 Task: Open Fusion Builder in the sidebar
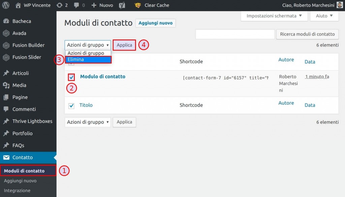tap(28, 45)
